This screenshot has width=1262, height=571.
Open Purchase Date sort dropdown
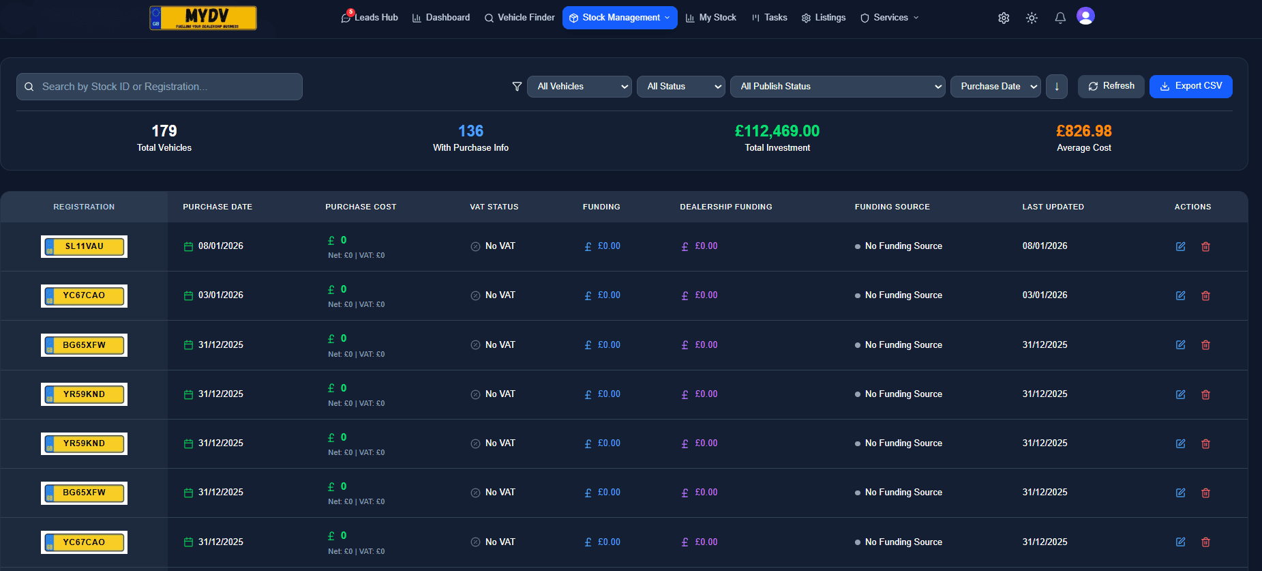(x=995, y=87)
